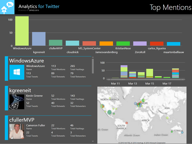Viewport: 192px width, 144px height.
Task: Select the maartenballiauw blue bar
Action: tap(173, 43)
